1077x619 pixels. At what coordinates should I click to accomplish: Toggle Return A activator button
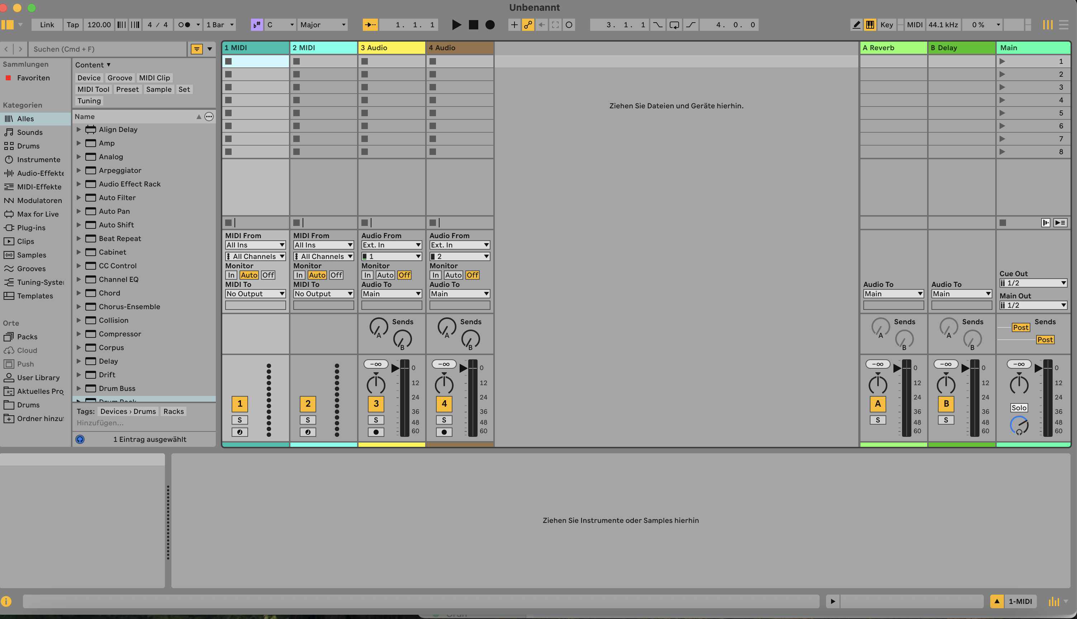click(x=878, y=403)
